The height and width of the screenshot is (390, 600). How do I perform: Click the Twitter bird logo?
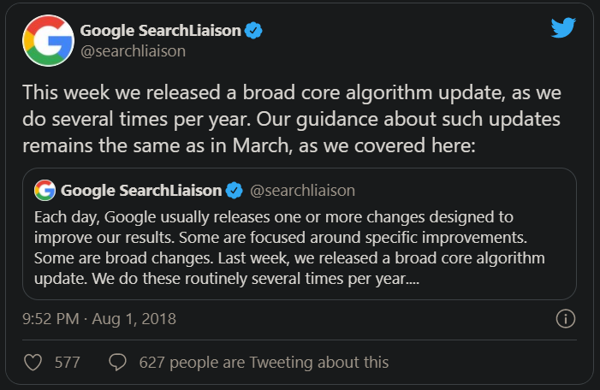(x=563, y=29)
